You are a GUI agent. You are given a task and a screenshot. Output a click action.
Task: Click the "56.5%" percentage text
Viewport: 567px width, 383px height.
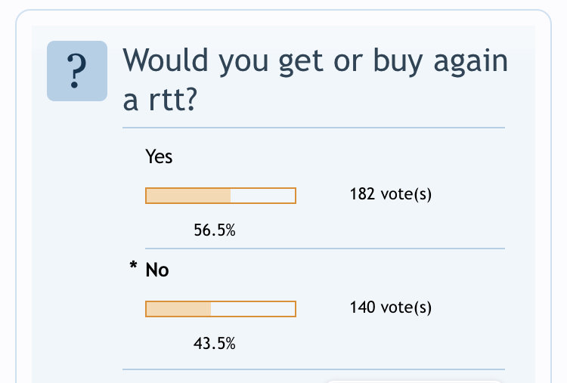coord(215,230)
